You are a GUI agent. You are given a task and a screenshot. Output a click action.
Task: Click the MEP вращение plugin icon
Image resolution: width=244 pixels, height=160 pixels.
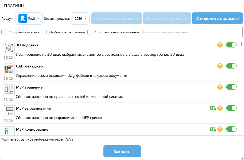click(9, 90)
